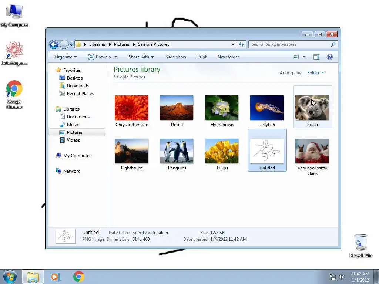This screenshot has width=379, height=284.
Task: Create a New folder
Action: [x=228, y=57]
